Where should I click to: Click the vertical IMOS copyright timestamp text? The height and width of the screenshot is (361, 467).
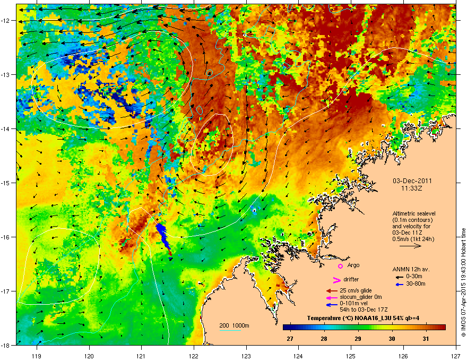tap(463, 282)
